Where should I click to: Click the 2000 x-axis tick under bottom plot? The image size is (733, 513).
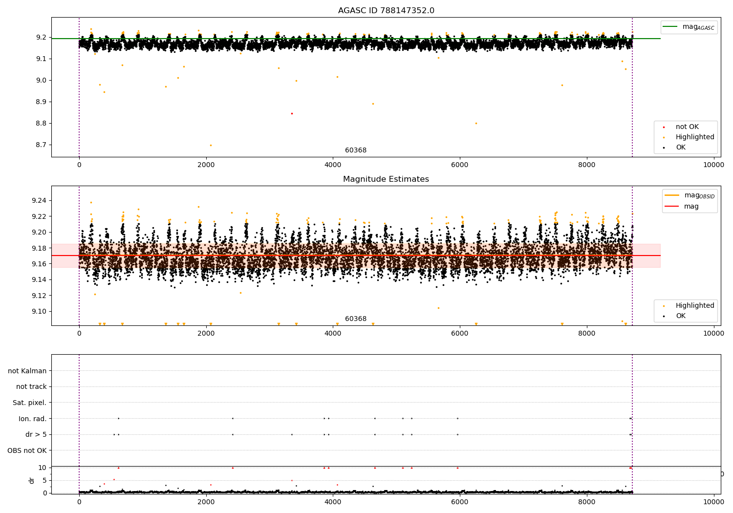[x=206, y=502]
